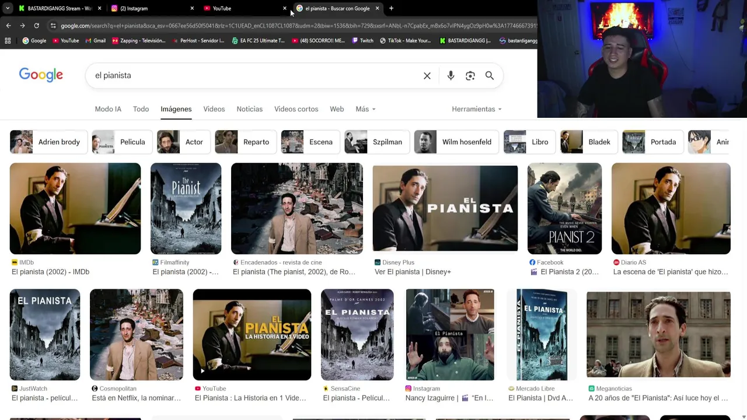Screen dimensions: 747x420
Task: Open the apps grid in bookmarks bar
Action: click(8, 41)
